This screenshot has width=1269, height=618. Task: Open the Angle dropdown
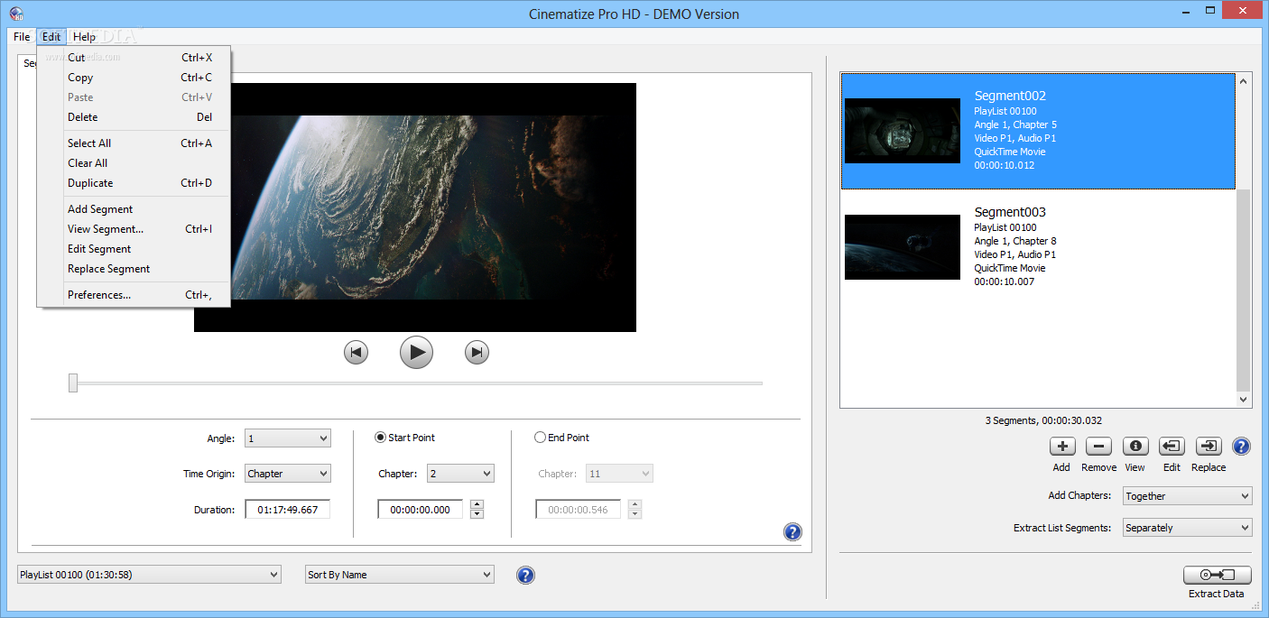288,438
